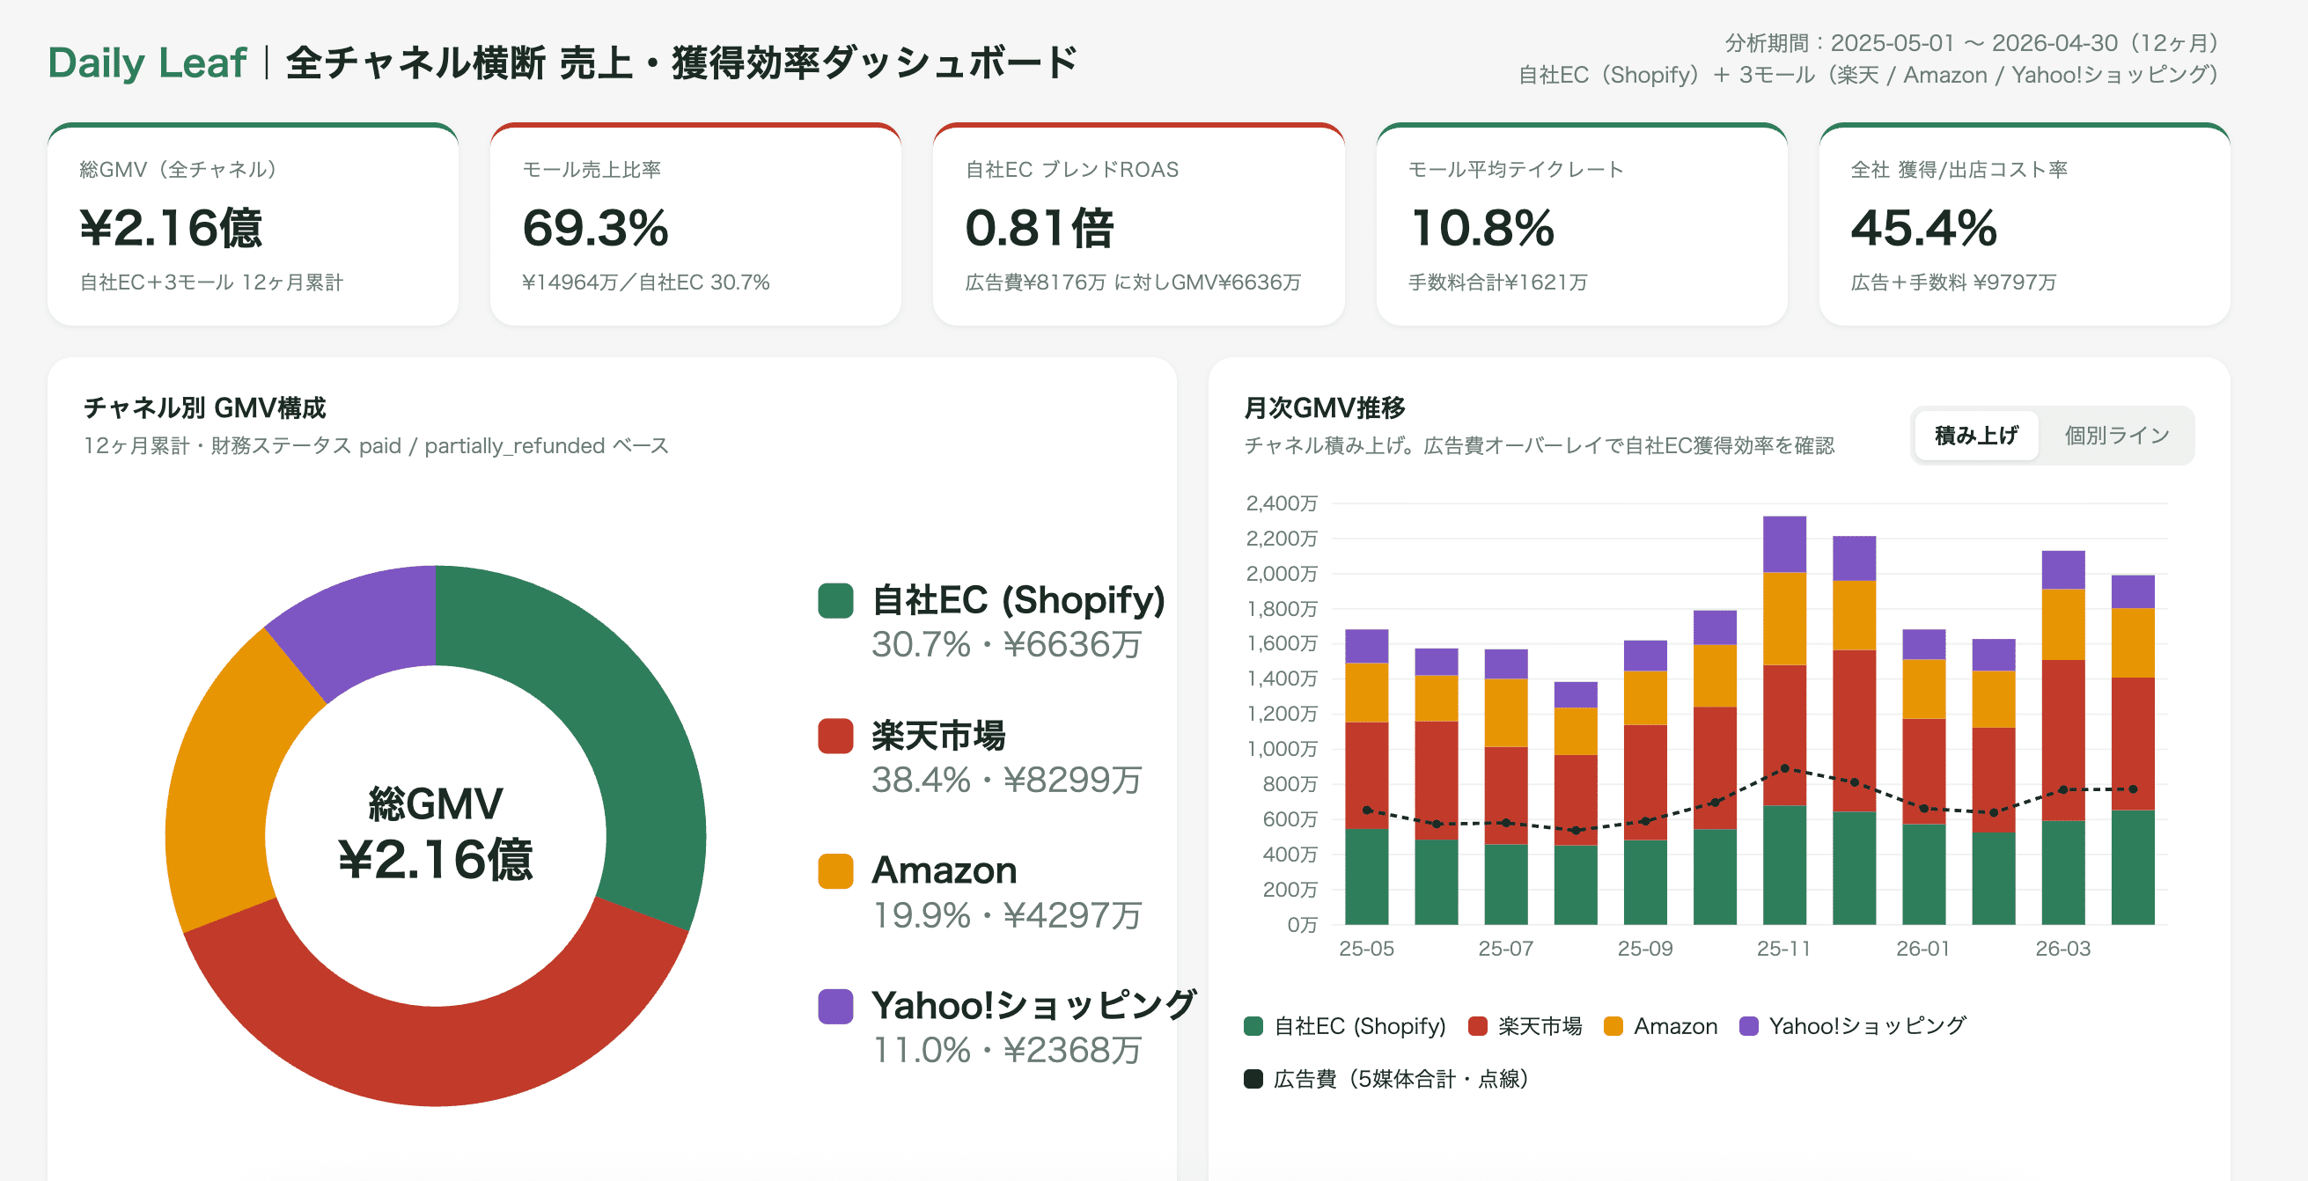Click text '¥14964万/自社EC 30.7%'

coord(646,282)
